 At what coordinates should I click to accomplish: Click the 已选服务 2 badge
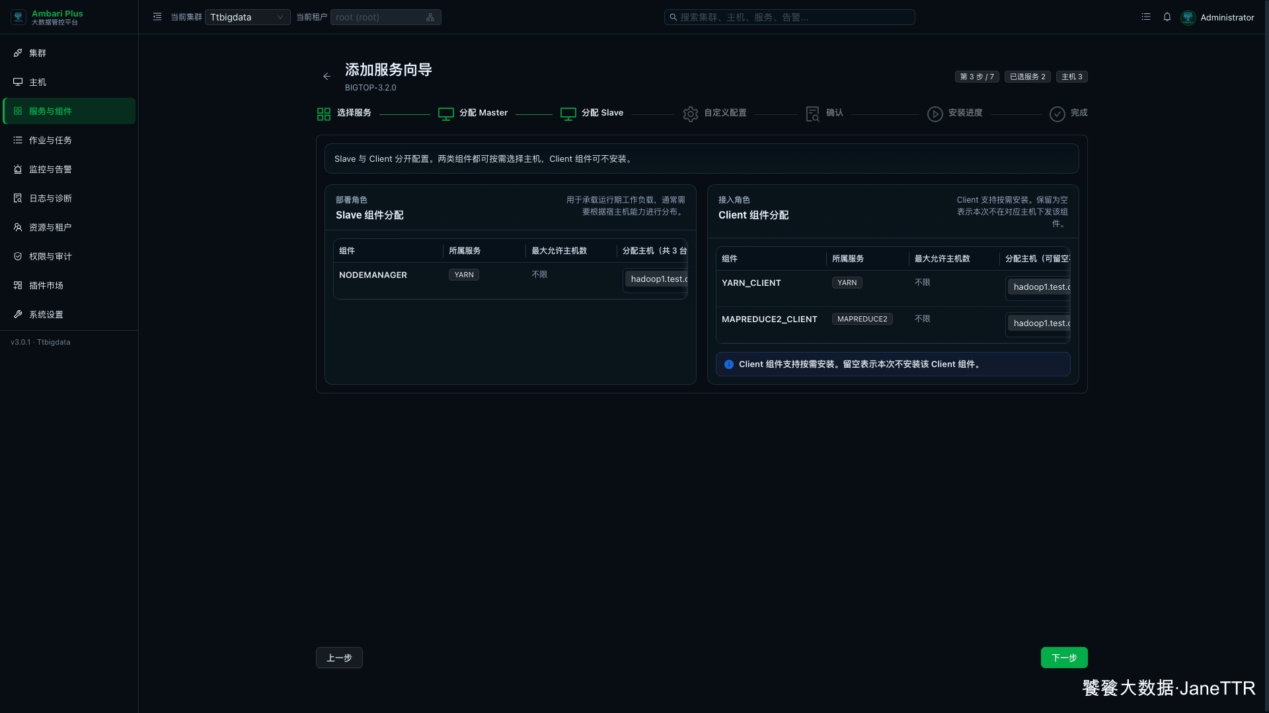[1028, 77]
